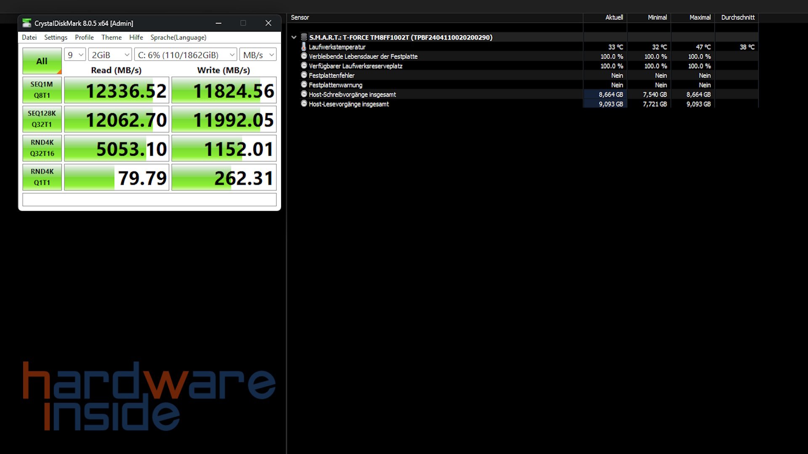Click icon beside Festplattenfehler sensor
This screenshot has width=808, height=454.
coord(304,75)
